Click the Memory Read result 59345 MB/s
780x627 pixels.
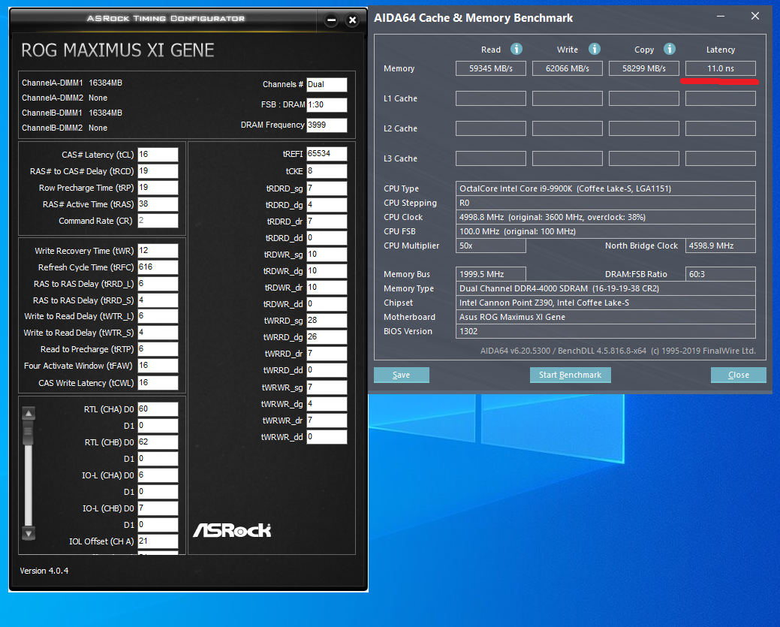coord(490,68)
